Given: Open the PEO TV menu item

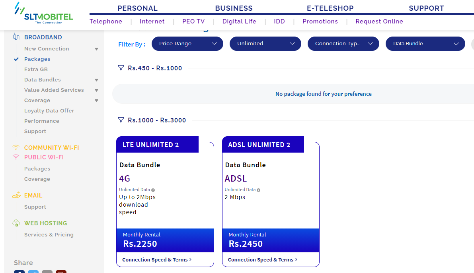Looking at the screenshot, I should pyautogui.click(x=193, y=21).
